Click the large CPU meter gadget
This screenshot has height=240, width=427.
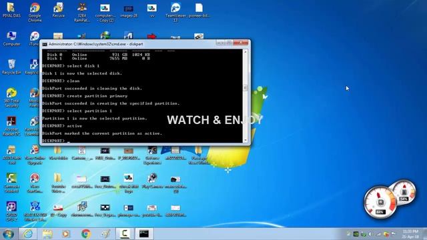coord(381,203)
